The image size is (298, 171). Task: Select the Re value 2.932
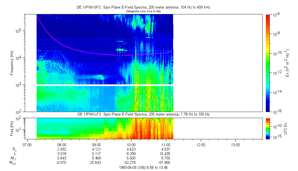[x=62, y=149]
